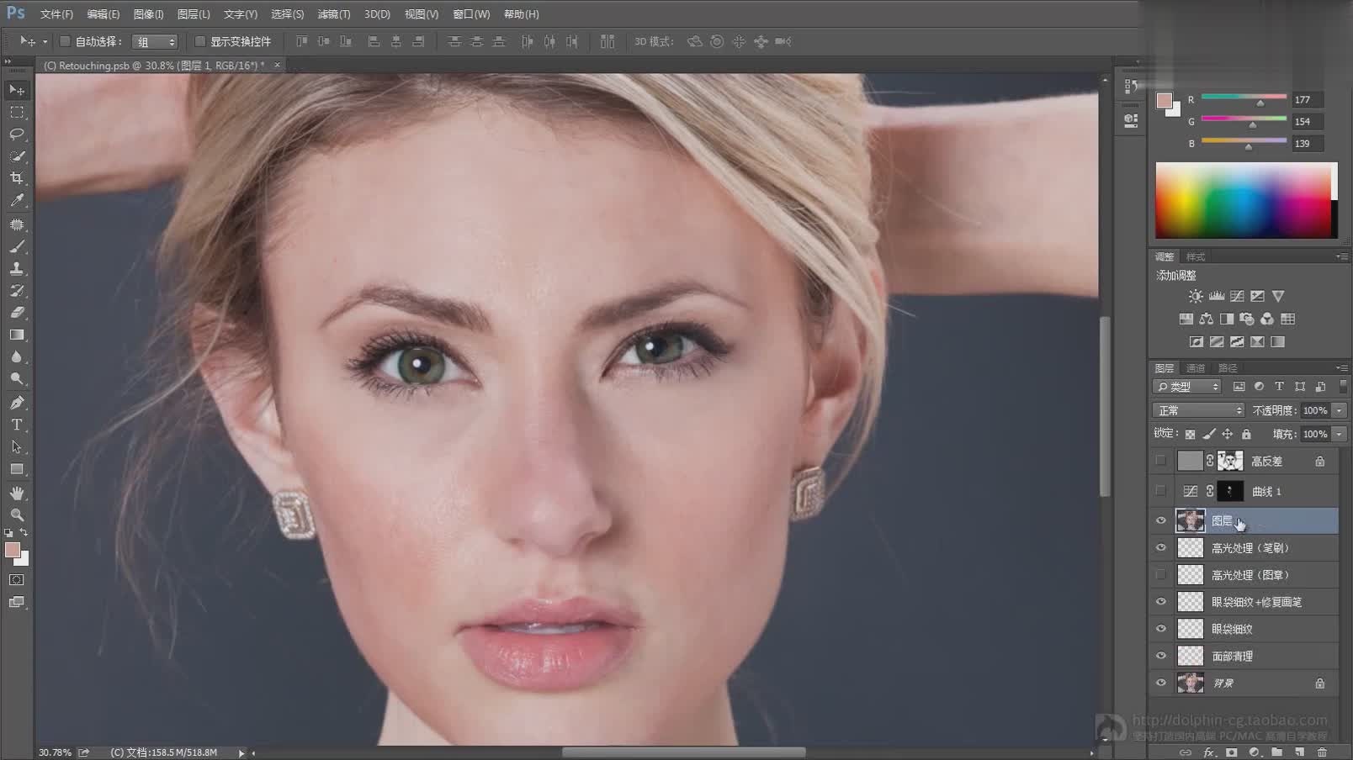Select the Healing Brush tool
1353x760 pixels.
(17, 224)
